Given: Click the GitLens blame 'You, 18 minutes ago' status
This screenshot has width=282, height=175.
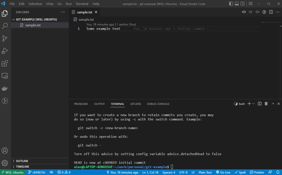Looking at the screenshot, I should click(x=122, y=172).
